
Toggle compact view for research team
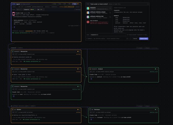[x=139, y=48]
